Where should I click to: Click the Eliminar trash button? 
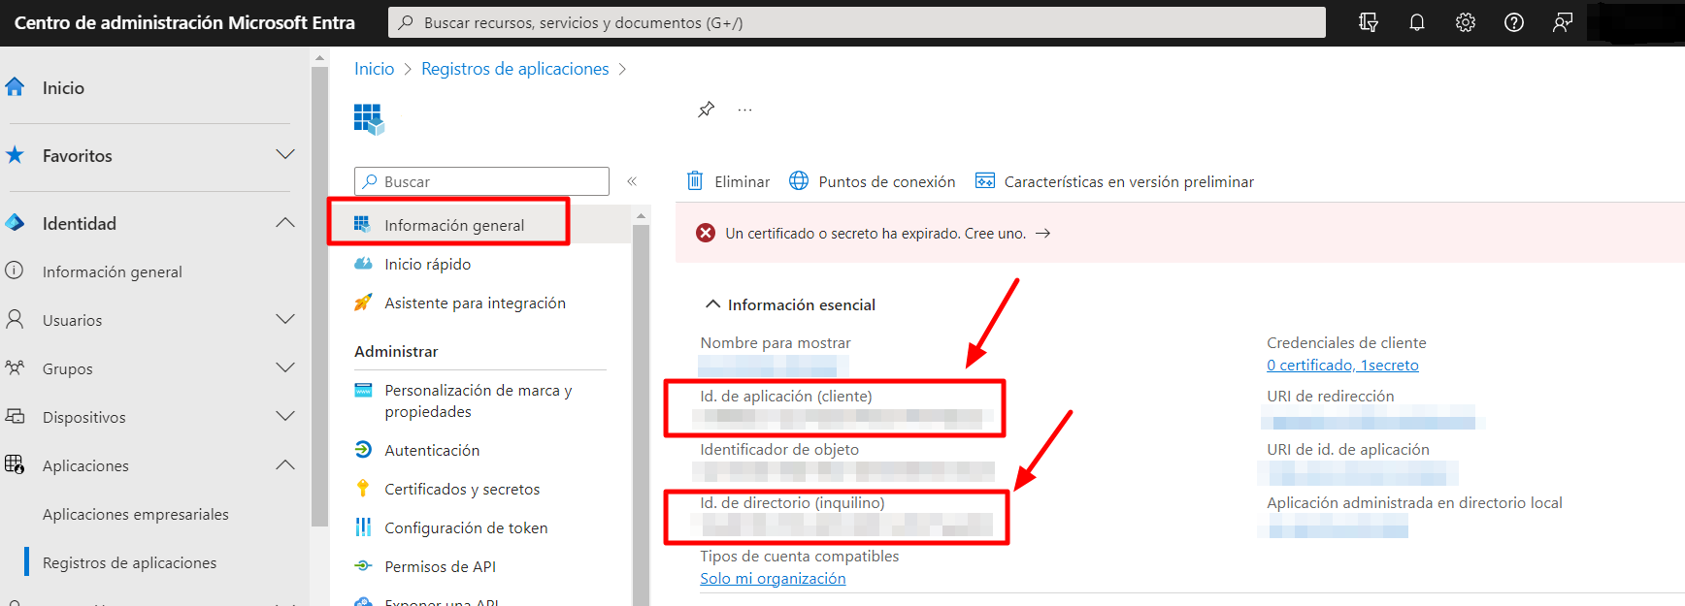point(728,181)
